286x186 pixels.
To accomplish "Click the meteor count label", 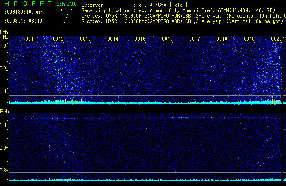I will [x=64, y=10].
